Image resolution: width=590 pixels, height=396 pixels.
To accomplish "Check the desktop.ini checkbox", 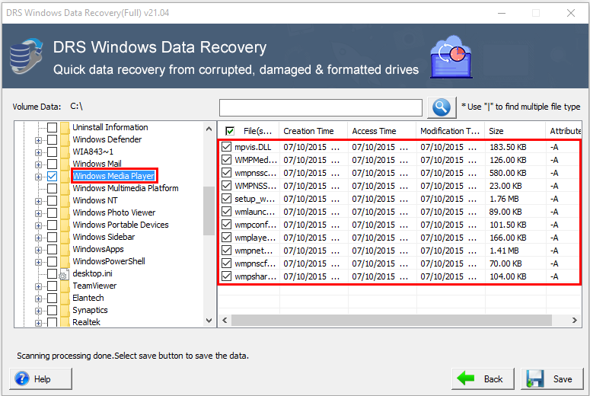I will click(53, 273).
